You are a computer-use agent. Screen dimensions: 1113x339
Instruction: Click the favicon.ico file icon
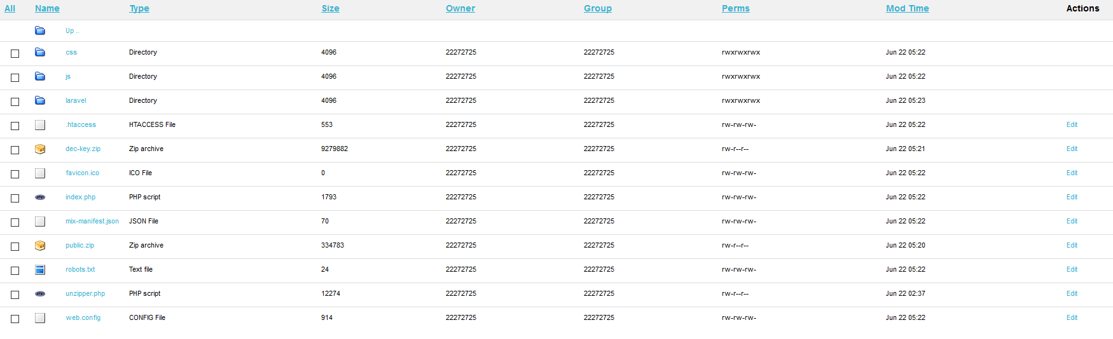pyautogui.click(x=40, y=173)
